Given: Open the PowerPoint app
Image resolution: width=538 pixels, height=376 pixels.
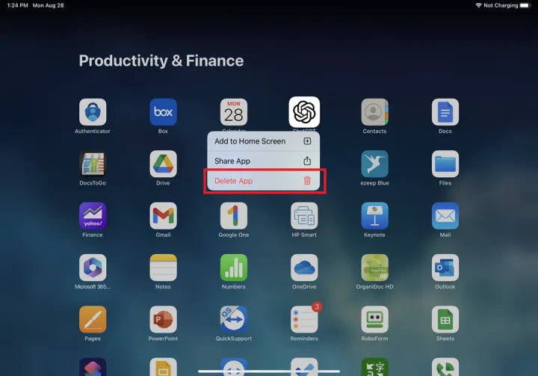Looking at the screenshot, I should (163, 320).
